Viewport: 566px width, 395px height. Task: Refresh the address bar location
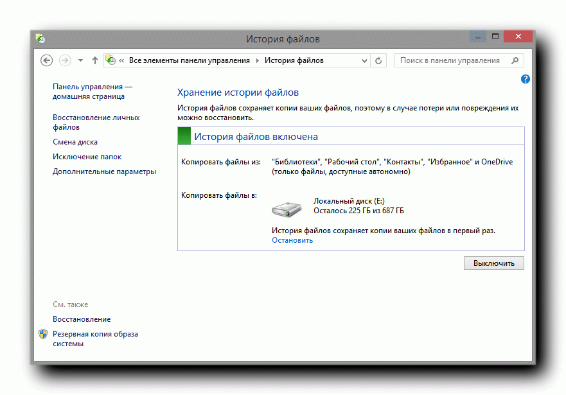[378, 60]
